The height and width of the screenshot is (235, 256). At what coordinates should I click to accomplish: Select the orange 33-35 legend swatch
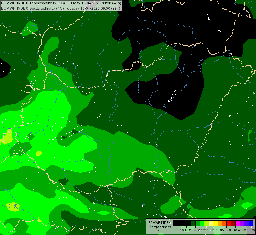(x=220, y=223)
